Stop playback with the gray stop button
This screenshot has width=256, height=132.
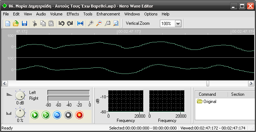pyautogui.click(x=68, y=115)
